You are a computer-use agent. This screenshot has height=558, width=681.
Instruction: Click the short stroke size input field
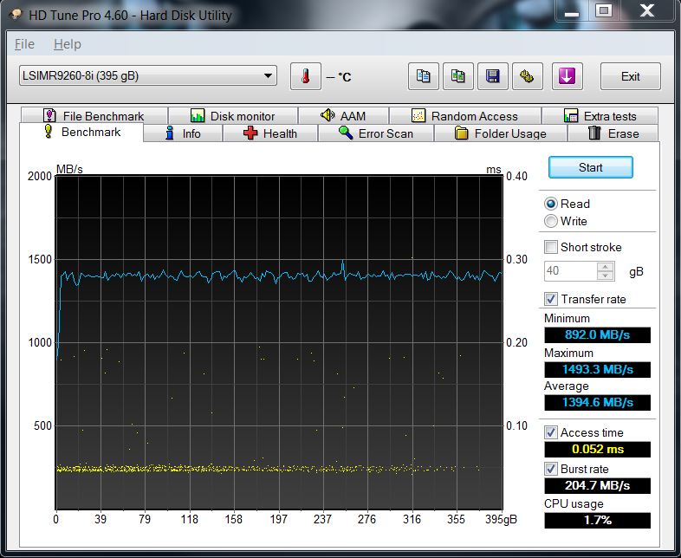point(569,271)
